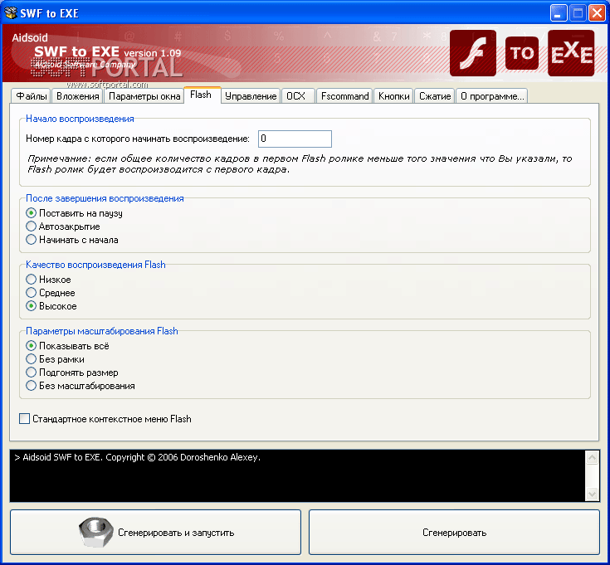Select Показывать всё scaling option
This screenshot has width=610, height=565.
68,346
